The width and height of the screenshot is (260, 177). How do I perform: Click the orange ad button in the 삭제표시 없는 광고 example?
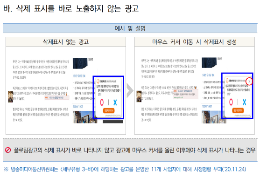pyautogui.click(x=109, y=110)
